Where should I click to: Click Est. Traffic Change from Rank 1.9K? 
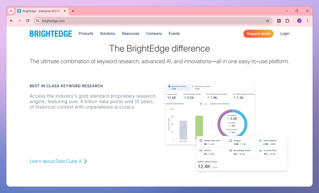212,98
